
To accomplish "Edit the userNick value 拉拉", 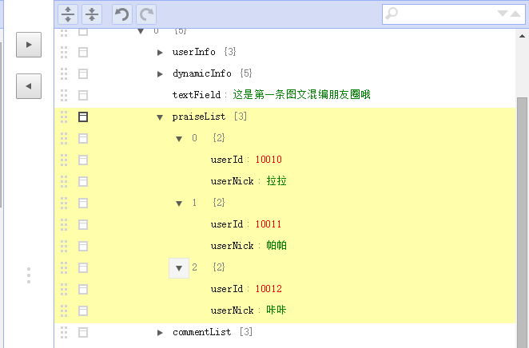I will tap(276, 181).
